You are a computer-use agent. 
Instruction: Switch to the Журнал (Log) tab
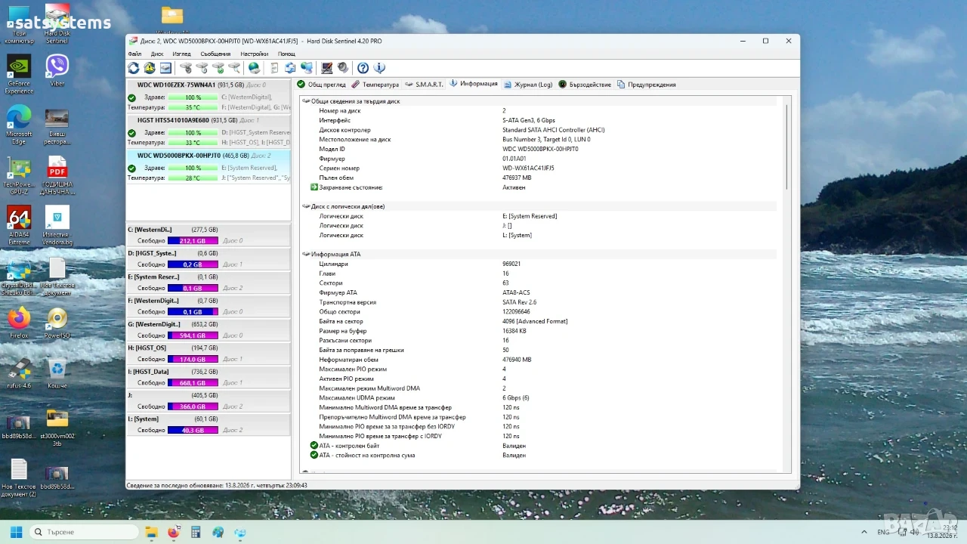tap(528, 85)
